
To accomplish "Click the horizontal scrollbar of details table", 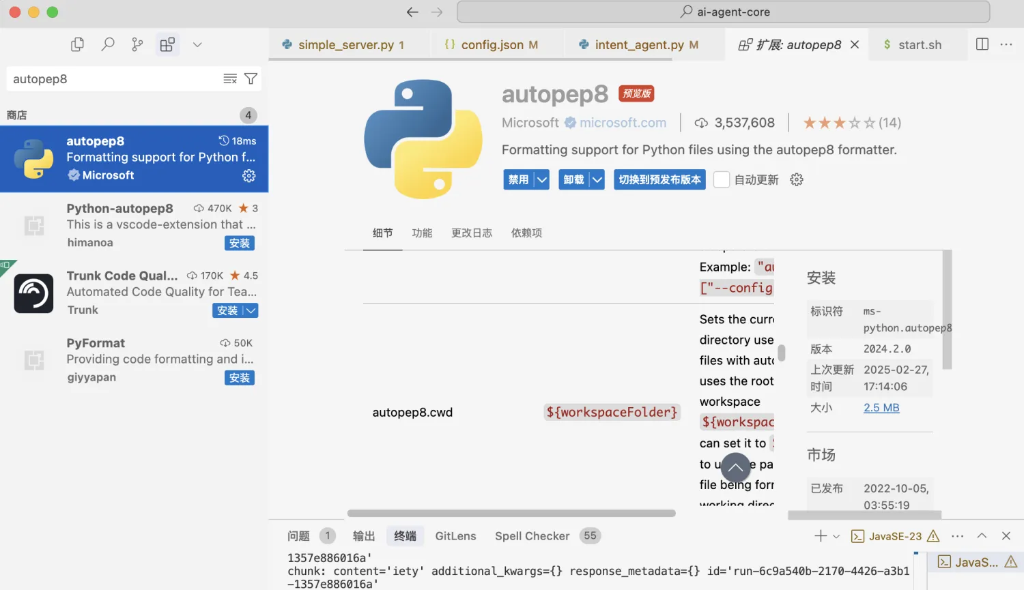I will 511,514.
